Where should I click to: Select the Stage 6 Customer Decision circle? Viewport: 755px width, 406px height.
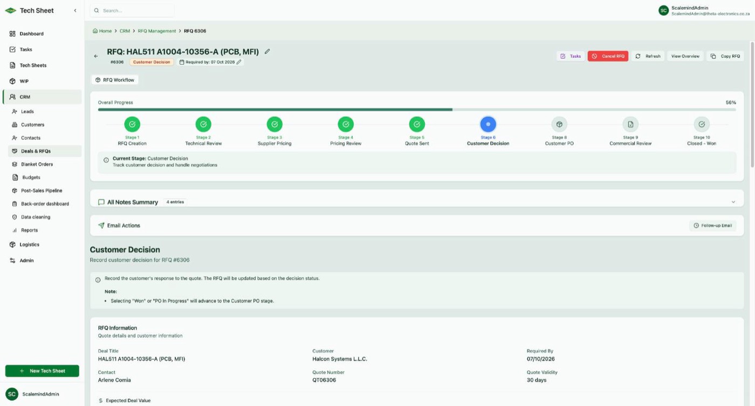pyautogui.click(x=488, y=124)
